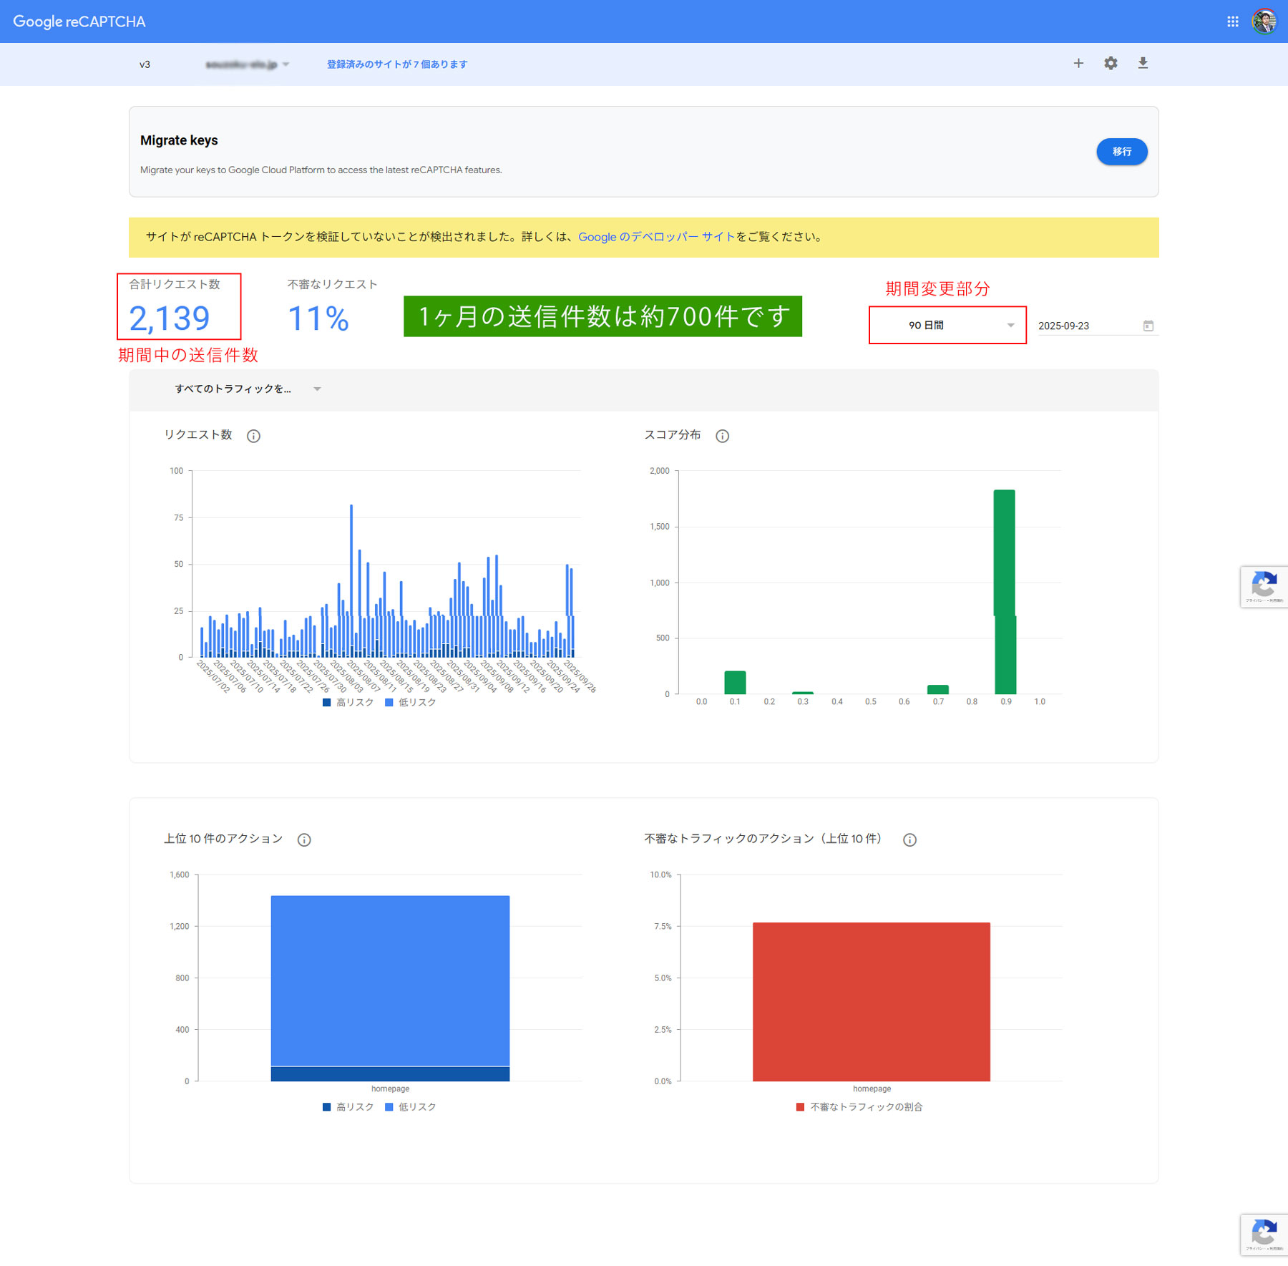1288x1266 pixels.
Task: Click info icon beside 不審なトラフィックのアクション
Action: coord(909,839)
